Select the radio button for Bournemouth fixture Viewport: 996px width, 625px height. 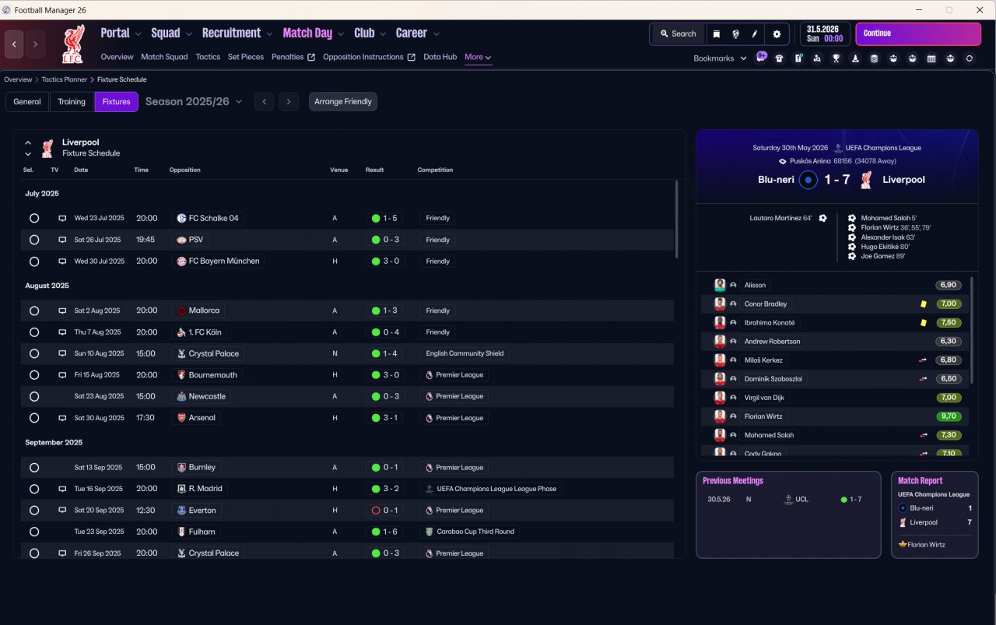click(34, 375)
